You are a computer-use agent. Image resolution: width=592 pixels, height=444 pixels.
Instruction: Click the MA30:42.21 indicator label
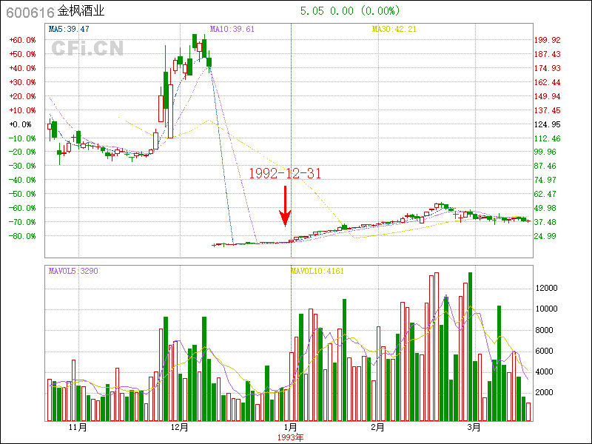point(394,29)
